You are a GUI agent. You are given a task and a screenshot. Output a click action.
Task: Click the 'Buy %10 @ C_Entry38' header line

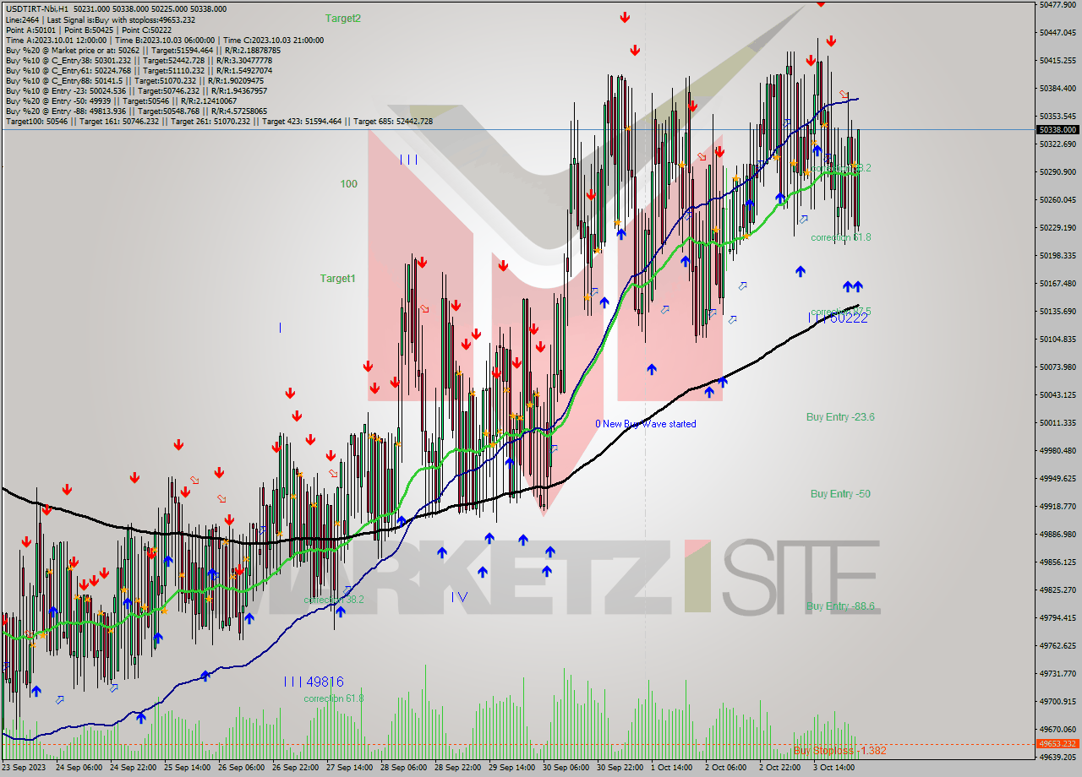click(139, 61)
